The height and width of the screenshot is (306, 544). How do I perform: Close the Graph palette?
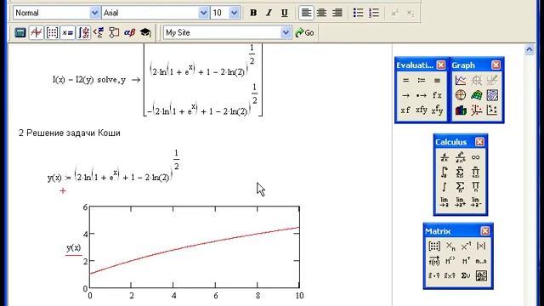click(496, 65)
